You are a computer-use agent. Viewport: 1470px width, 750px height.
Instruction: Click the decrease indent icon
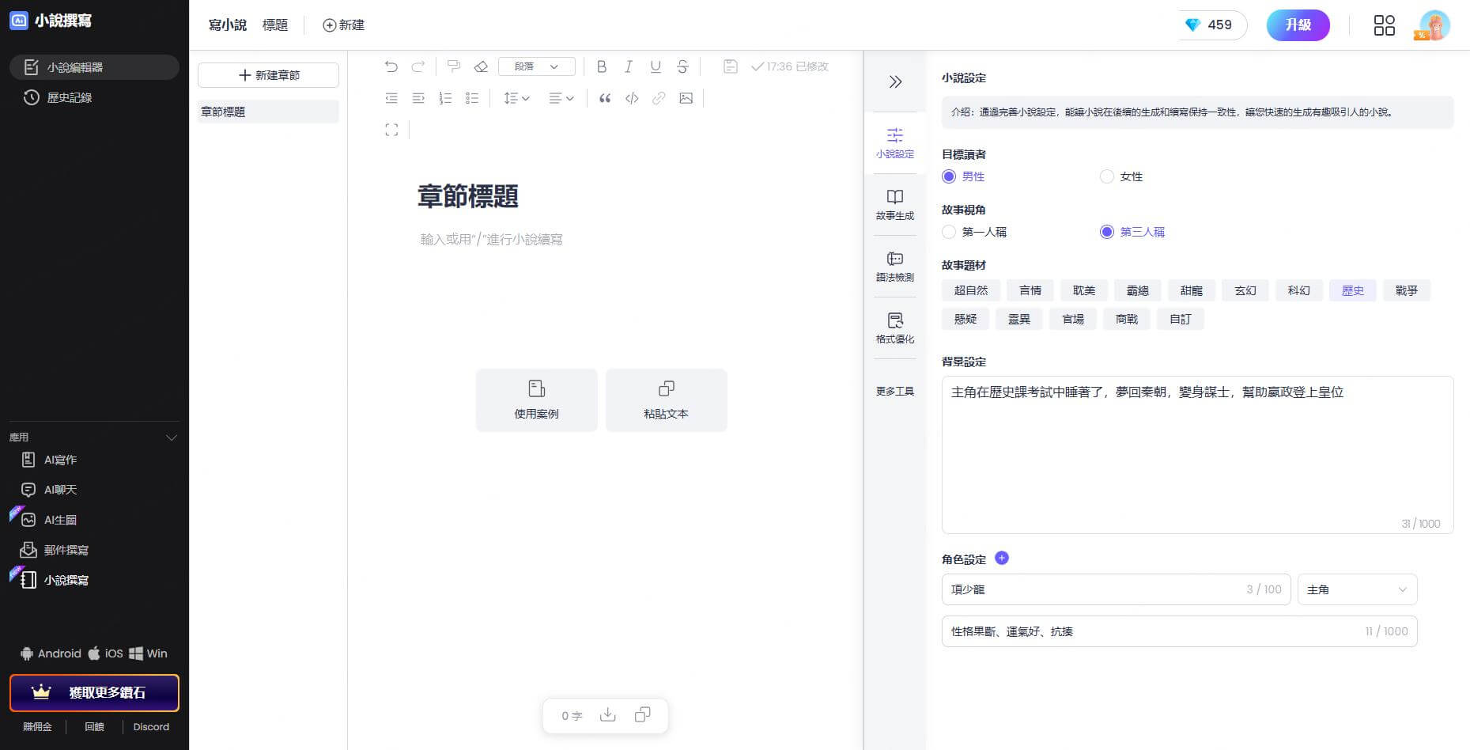click(391, 98)
